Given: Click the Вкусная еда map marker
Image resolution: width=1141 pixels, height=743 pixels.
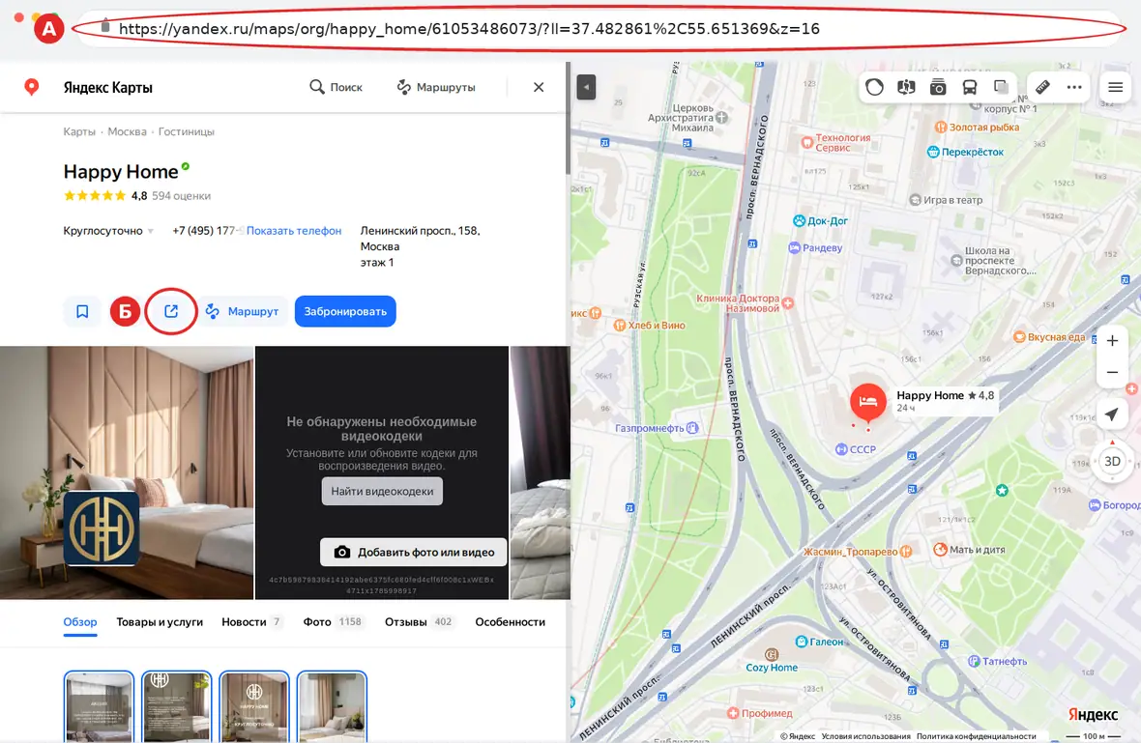Looking at the screenshot, I should tap(1019, 337).
